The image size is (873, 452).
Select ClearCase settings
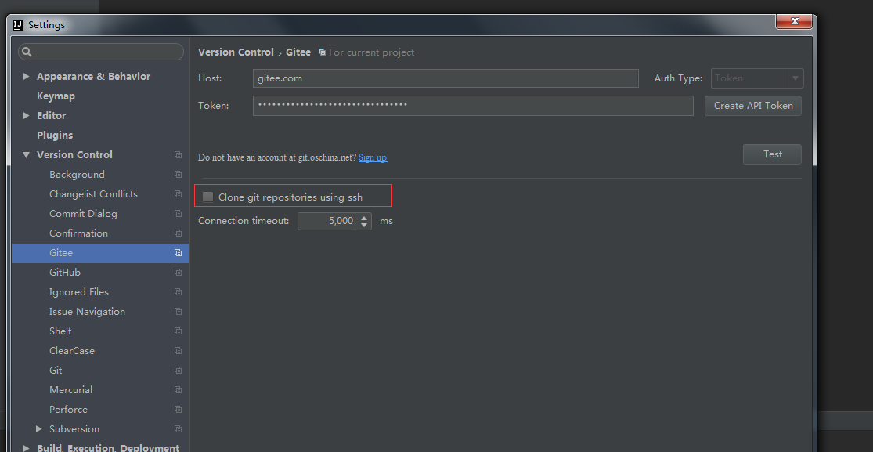pos(72,351)
